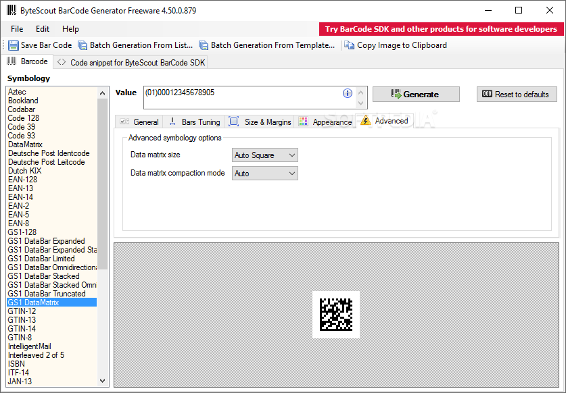Click Value field scroll down arrow
The height and width of the screenshot is (393, 566).
coord(360,103)
